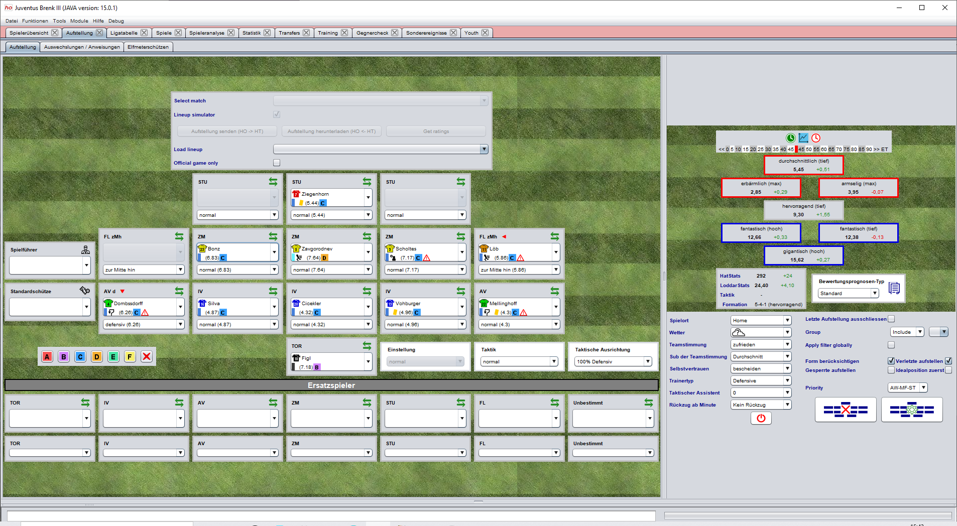Viewport: 957px width, 526px height.
Task: Open the Group Include dropdown
Action: (x=907, y=332)
